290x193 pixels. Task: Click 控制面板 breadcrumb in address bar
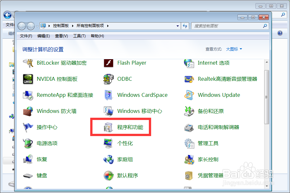[x=61, y=26]
